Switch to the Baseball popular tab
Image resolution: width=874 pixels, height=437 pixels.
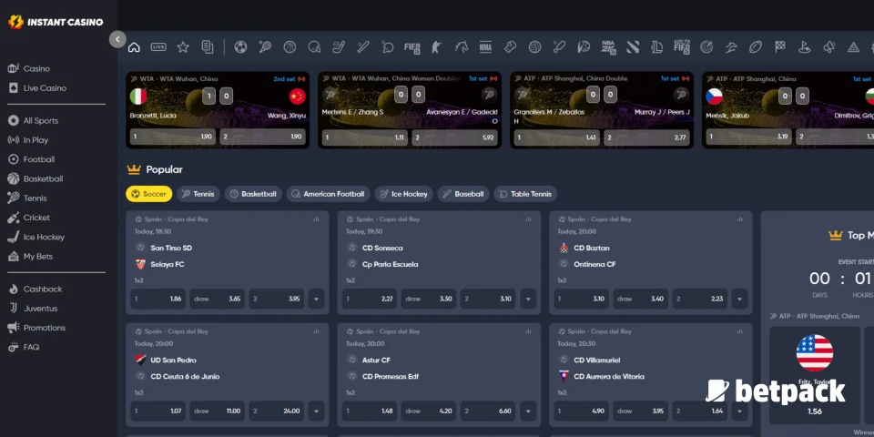463,194
